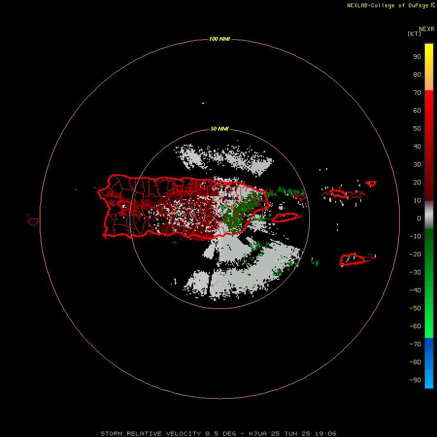Screen dimensions: 437x437
Task: Pick the blue color bar segment near -80
Action: (x=429, y=362)
